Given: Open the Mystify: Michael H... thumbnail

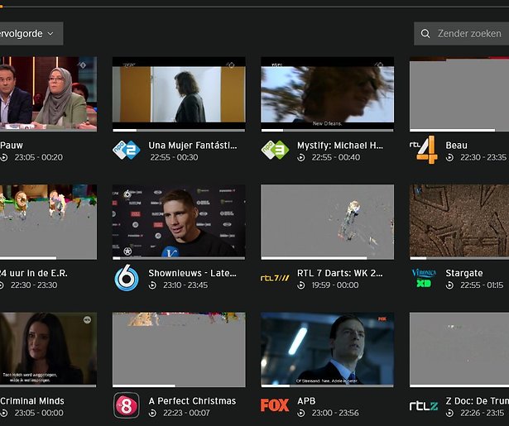Looking at the screenshot, I should (x=327, y=94).
